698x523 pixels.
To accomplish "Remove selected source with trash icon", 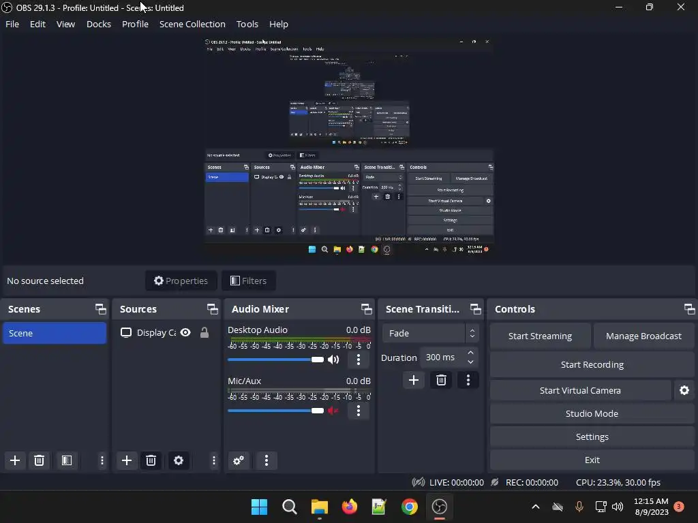I will pyautogui.click(x=151, y=460).
